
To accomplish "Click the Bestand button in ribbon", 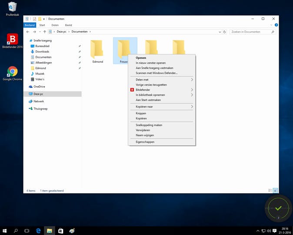I will [x=30, y=25].
